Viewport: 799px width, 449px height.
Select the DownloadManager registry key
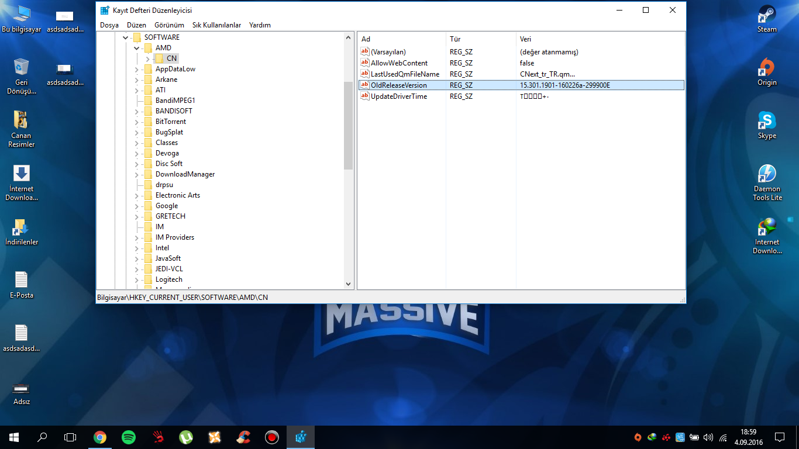point(185,174)
